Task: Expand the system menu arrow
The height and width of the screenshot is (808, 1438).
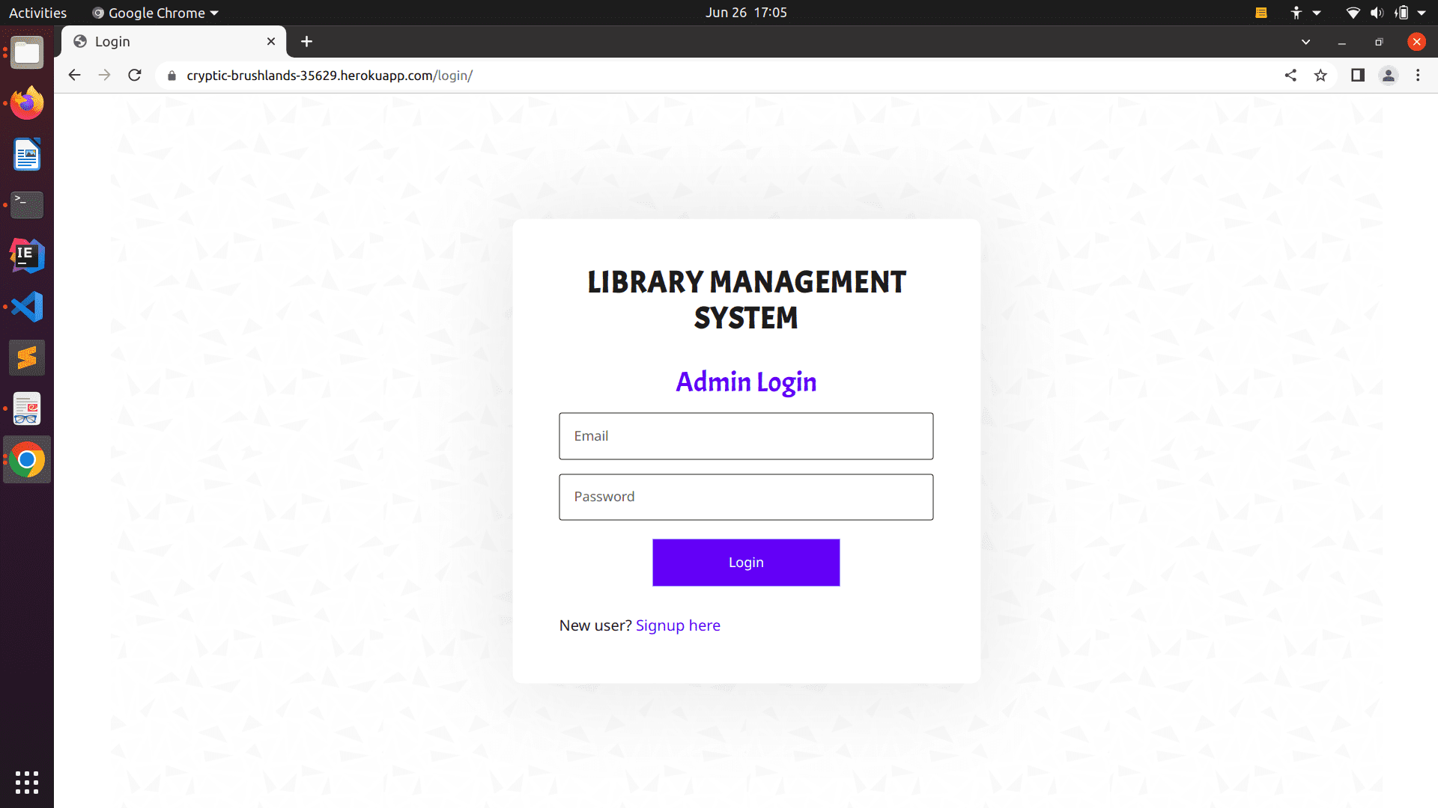Action: coord(1422,13)
